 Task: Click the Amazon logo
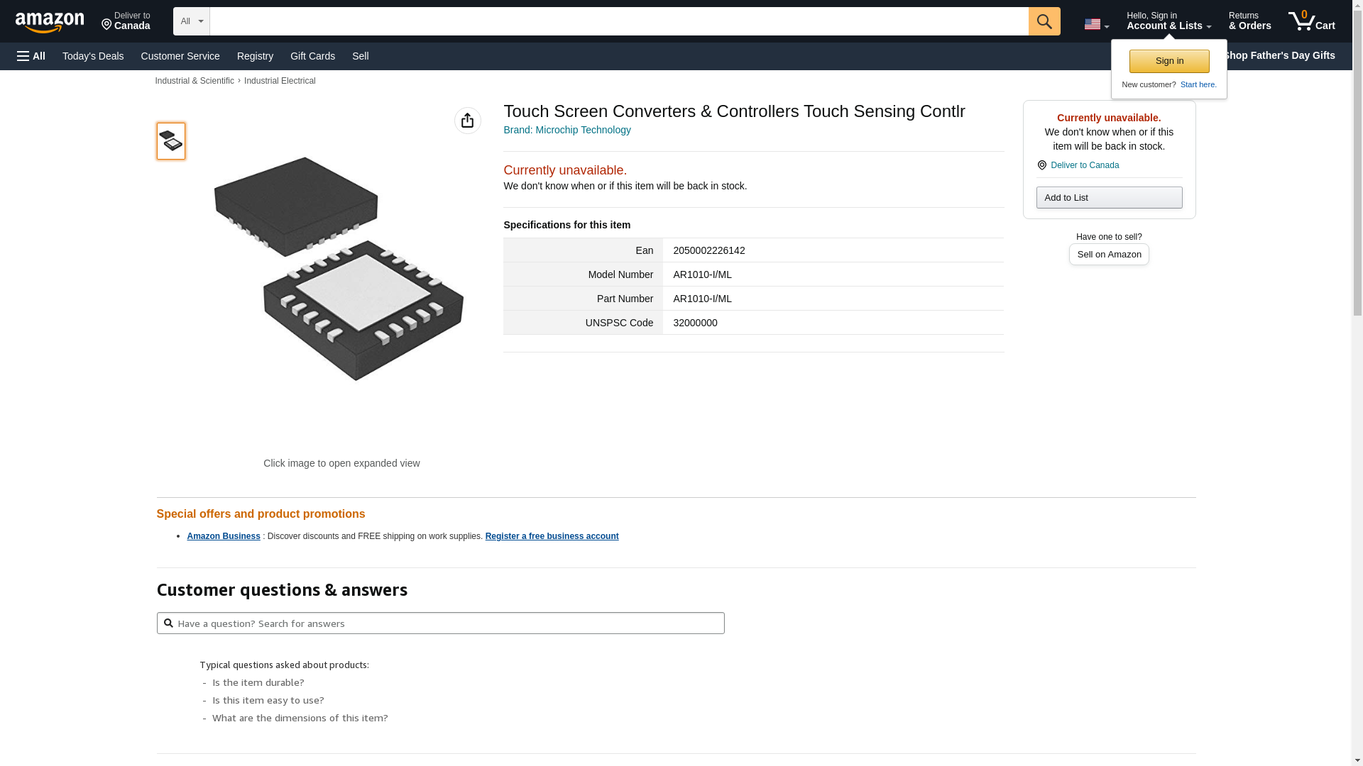click(x=50, y=22)
